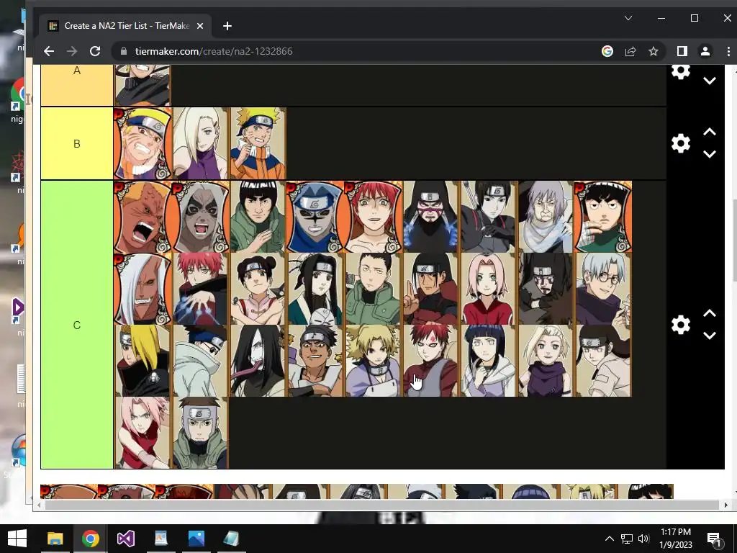The height and width of the screenshot is (553, 737).
Task: Open Visual Studio from taskbar
Action: (x=125, y=539)
